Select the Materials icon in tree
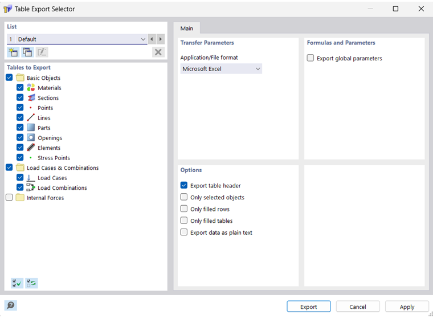433x318 pixels. 31,88
